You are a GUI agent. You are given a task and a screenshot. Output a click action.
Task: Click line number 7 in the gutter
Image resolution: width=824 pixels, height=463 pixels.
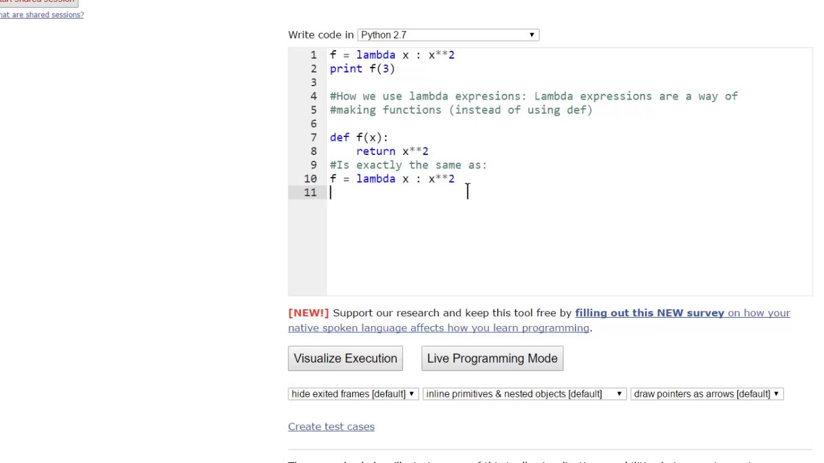pyautogui.click(x=313, y=138)
